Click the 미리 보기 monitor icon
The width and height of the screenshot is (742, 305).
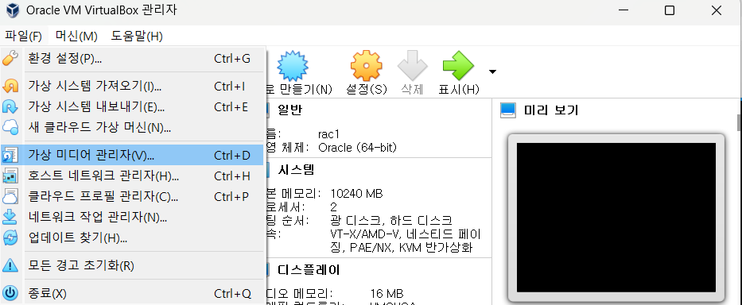pyautogui.click(x=508, y=110)
